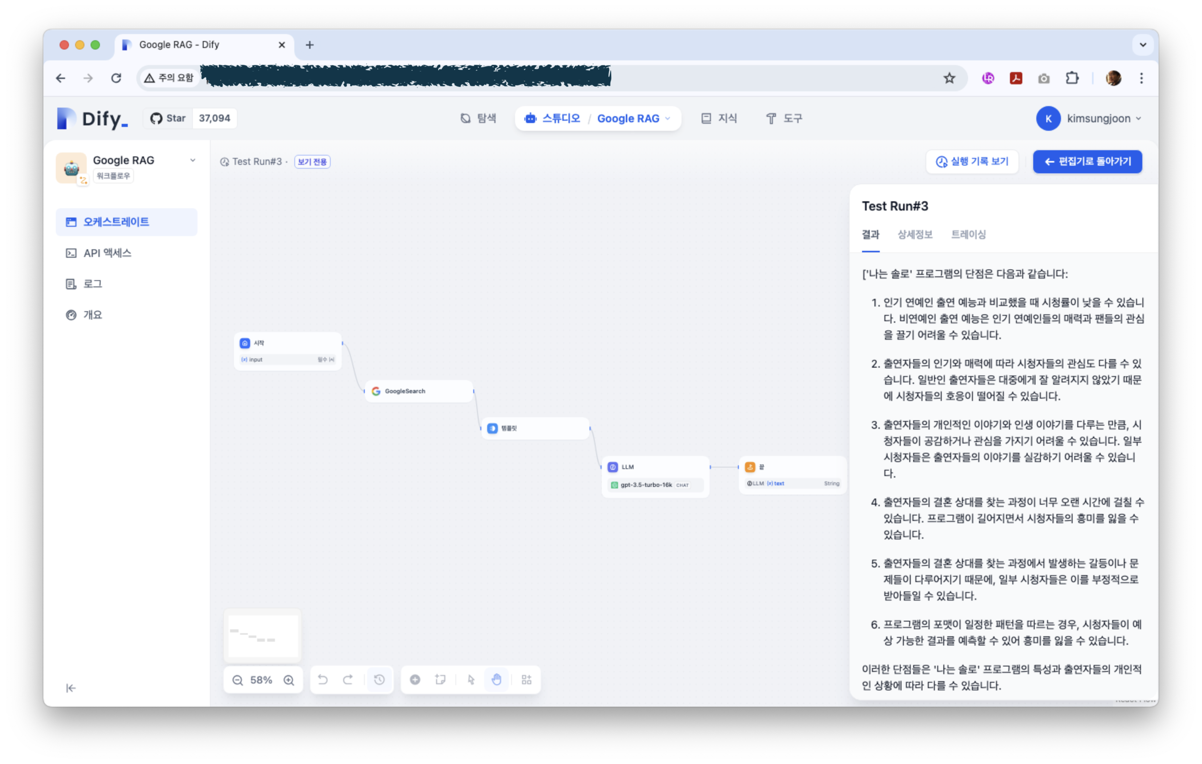This screenshot has height=764, width=1202.
Task: Expand the Google RAG app dropdown in sidebar
Action: 193,160
